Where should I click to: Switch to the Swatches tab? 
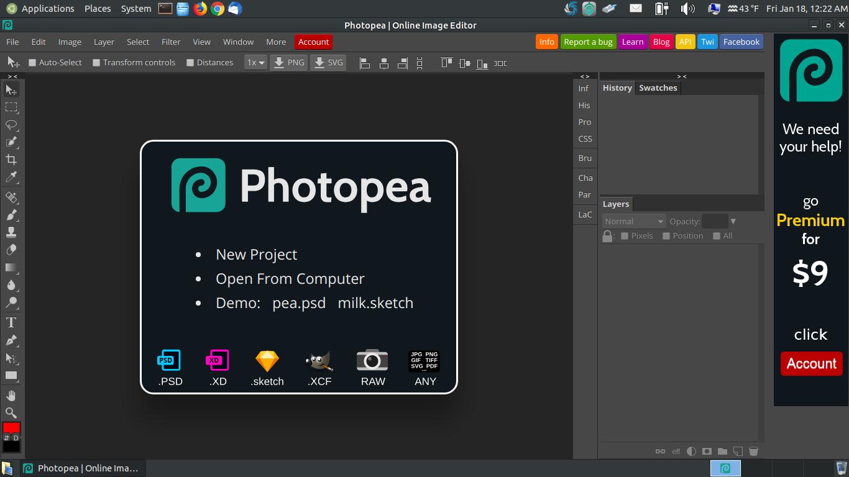pos(658,88)
